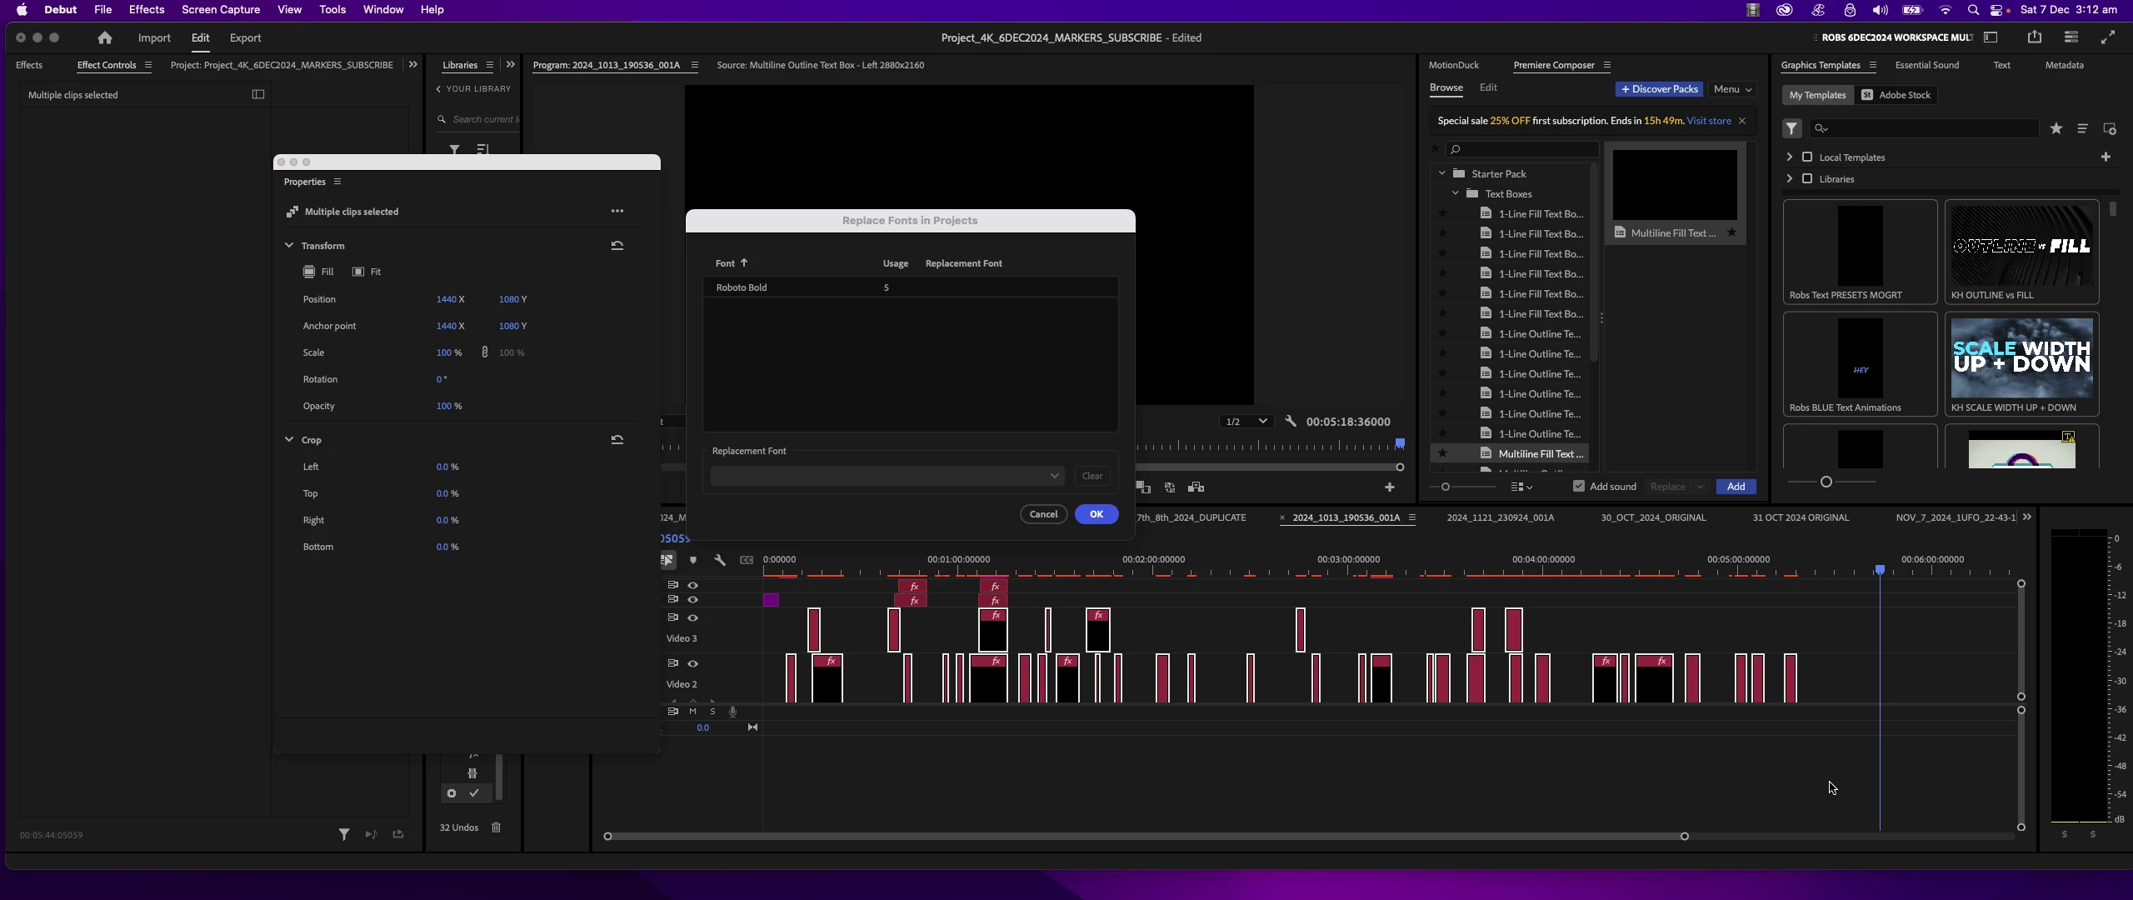Open the Screen Capture menu
Viewport: 2133px width, 900px height.
pos(221,10)
